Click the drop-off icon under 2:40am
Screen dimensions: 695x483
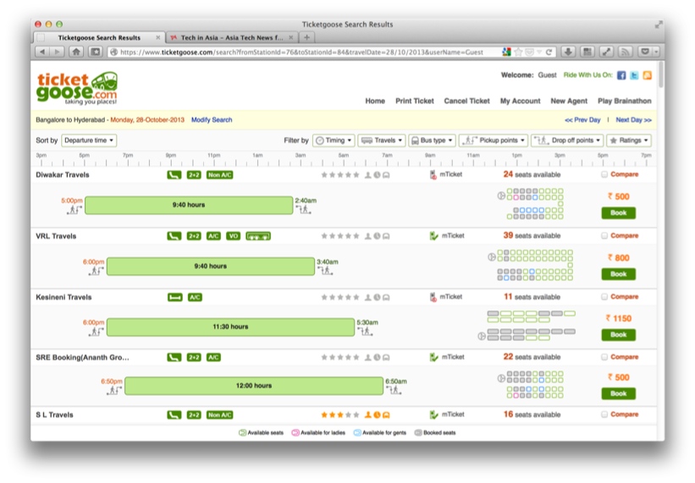(x=304, y=210)
